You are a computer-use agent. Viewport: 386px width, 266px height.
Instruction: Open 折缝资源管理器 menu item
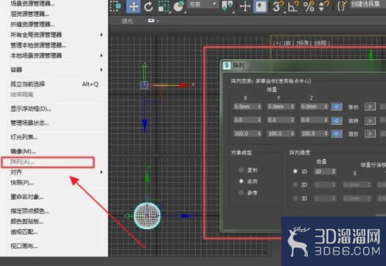pyautogui.click(x=33, y=24)
